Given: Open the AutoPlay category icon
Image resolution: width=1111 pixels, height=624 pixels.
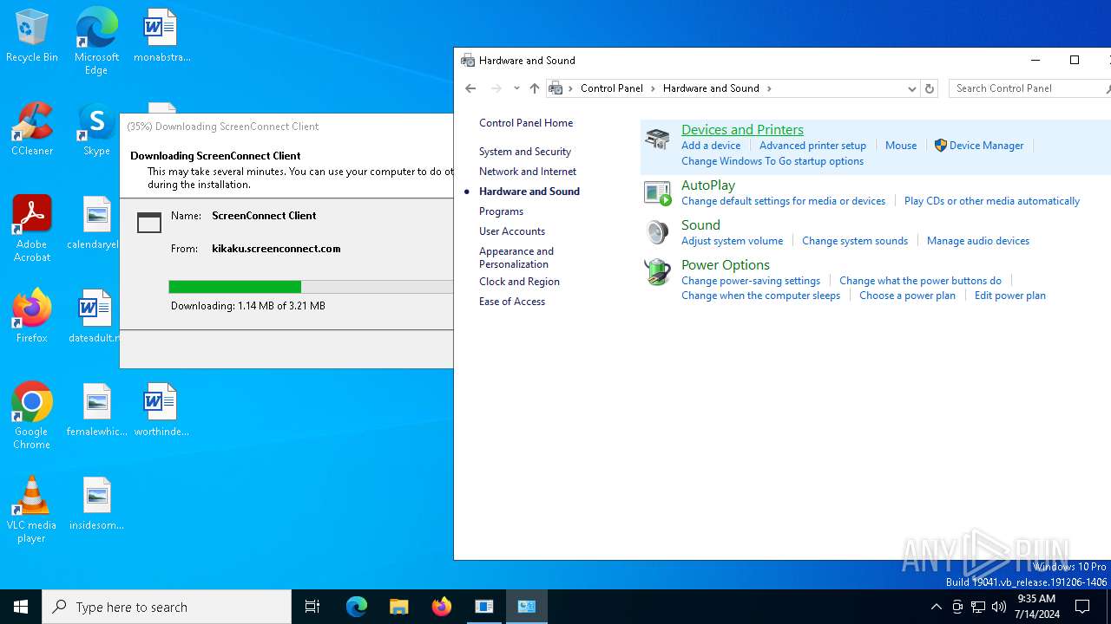Looking at the screenshot, I should (x=657, y=193).
